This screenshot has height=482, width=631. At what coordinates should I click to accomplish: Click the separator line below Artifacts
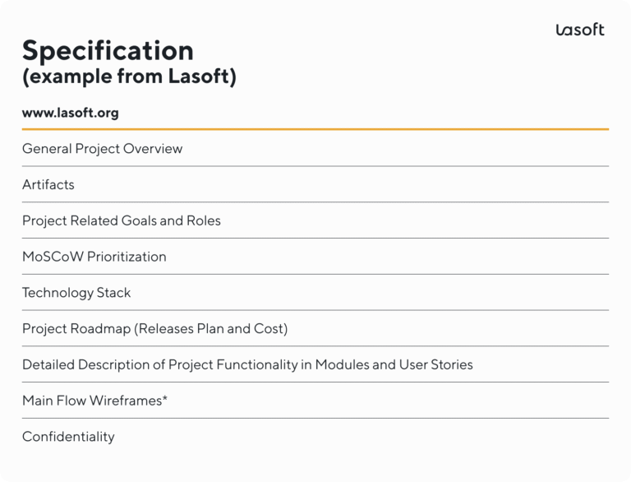315,202
